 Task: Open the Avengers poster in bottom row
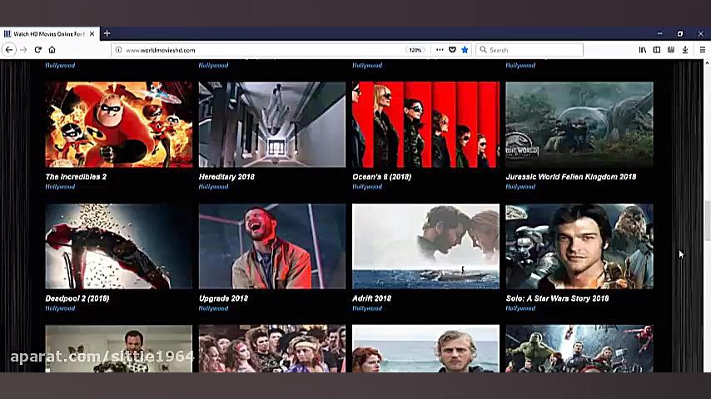[x=579, y=348]
